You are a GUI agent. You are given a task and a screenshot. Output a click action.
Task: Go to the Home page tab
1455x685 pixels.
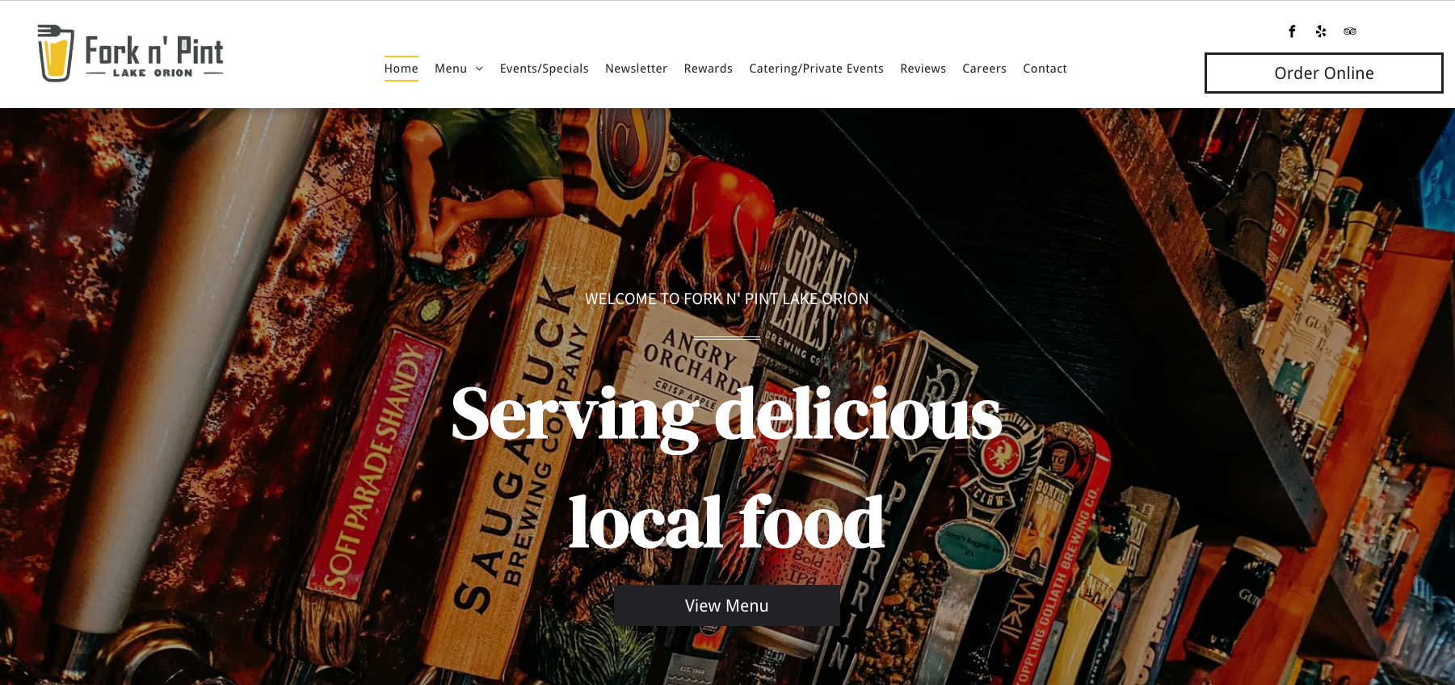tap(402, 69)
